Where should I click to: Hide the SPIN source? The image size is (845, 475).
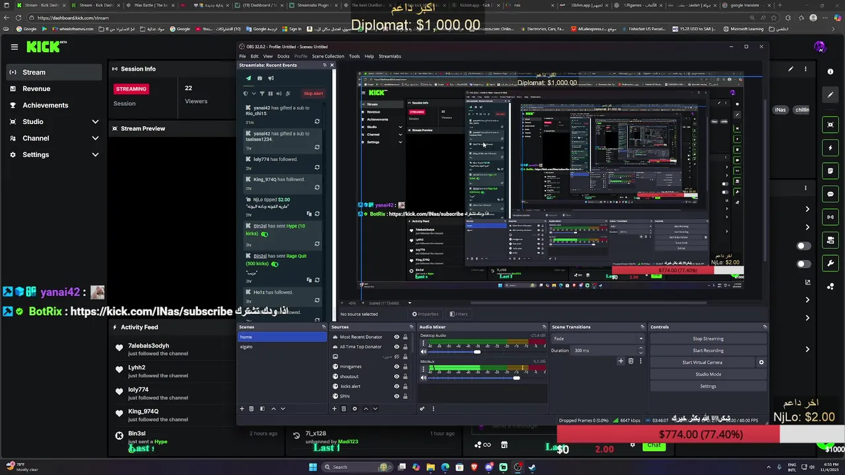click(397, 396)
